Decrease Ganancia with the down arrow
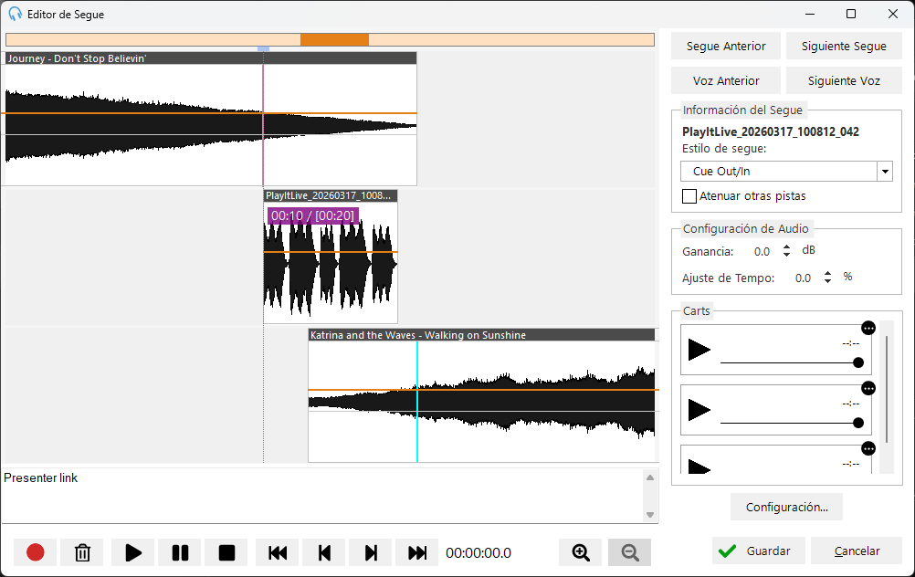The image size is (915, 577). [786, 255]
